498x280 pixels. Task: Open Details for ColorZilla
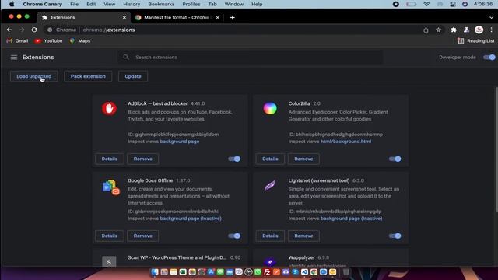[270, 159]
